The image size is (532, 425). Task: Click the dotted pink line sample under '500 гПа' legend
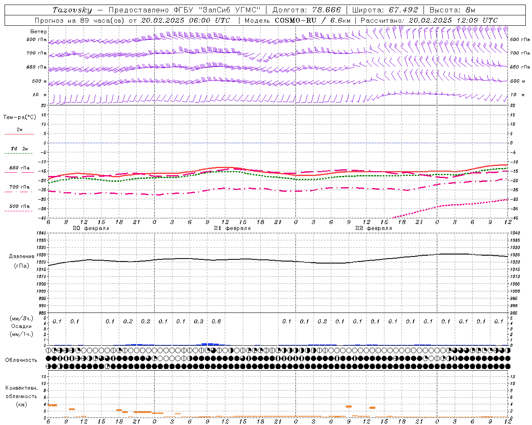18,211
